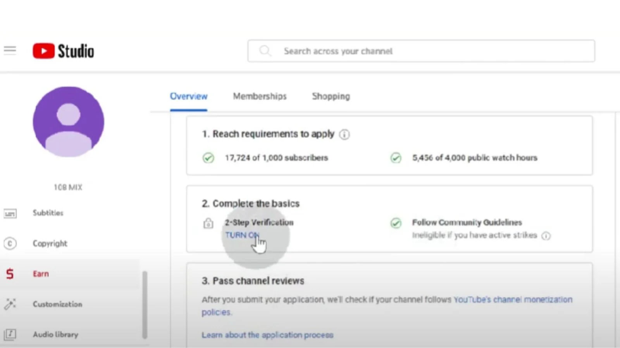The image size is (620, 348).
Task: Click the Earn dollar icon
Action: 10,274
